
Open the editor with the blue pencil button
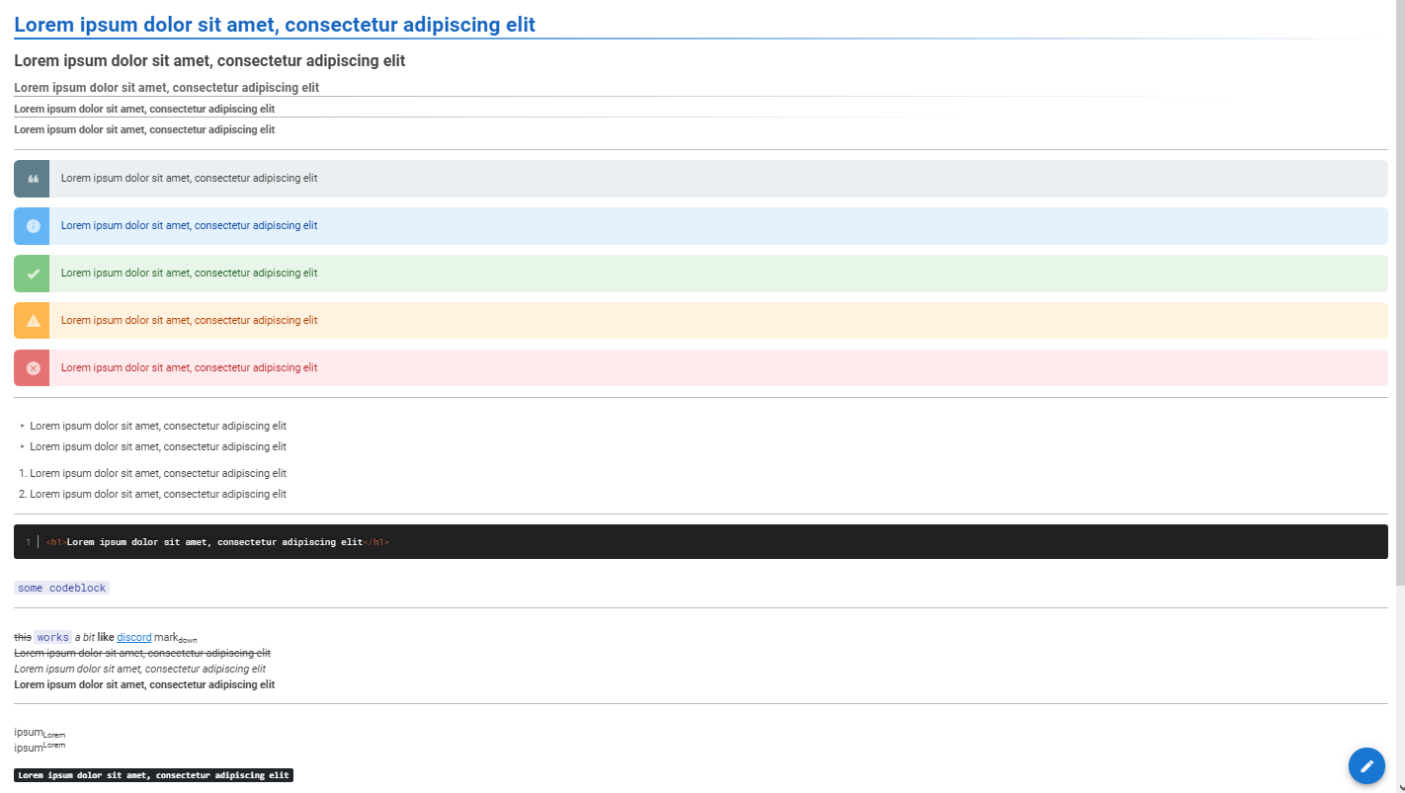(x=1366, y=765)
